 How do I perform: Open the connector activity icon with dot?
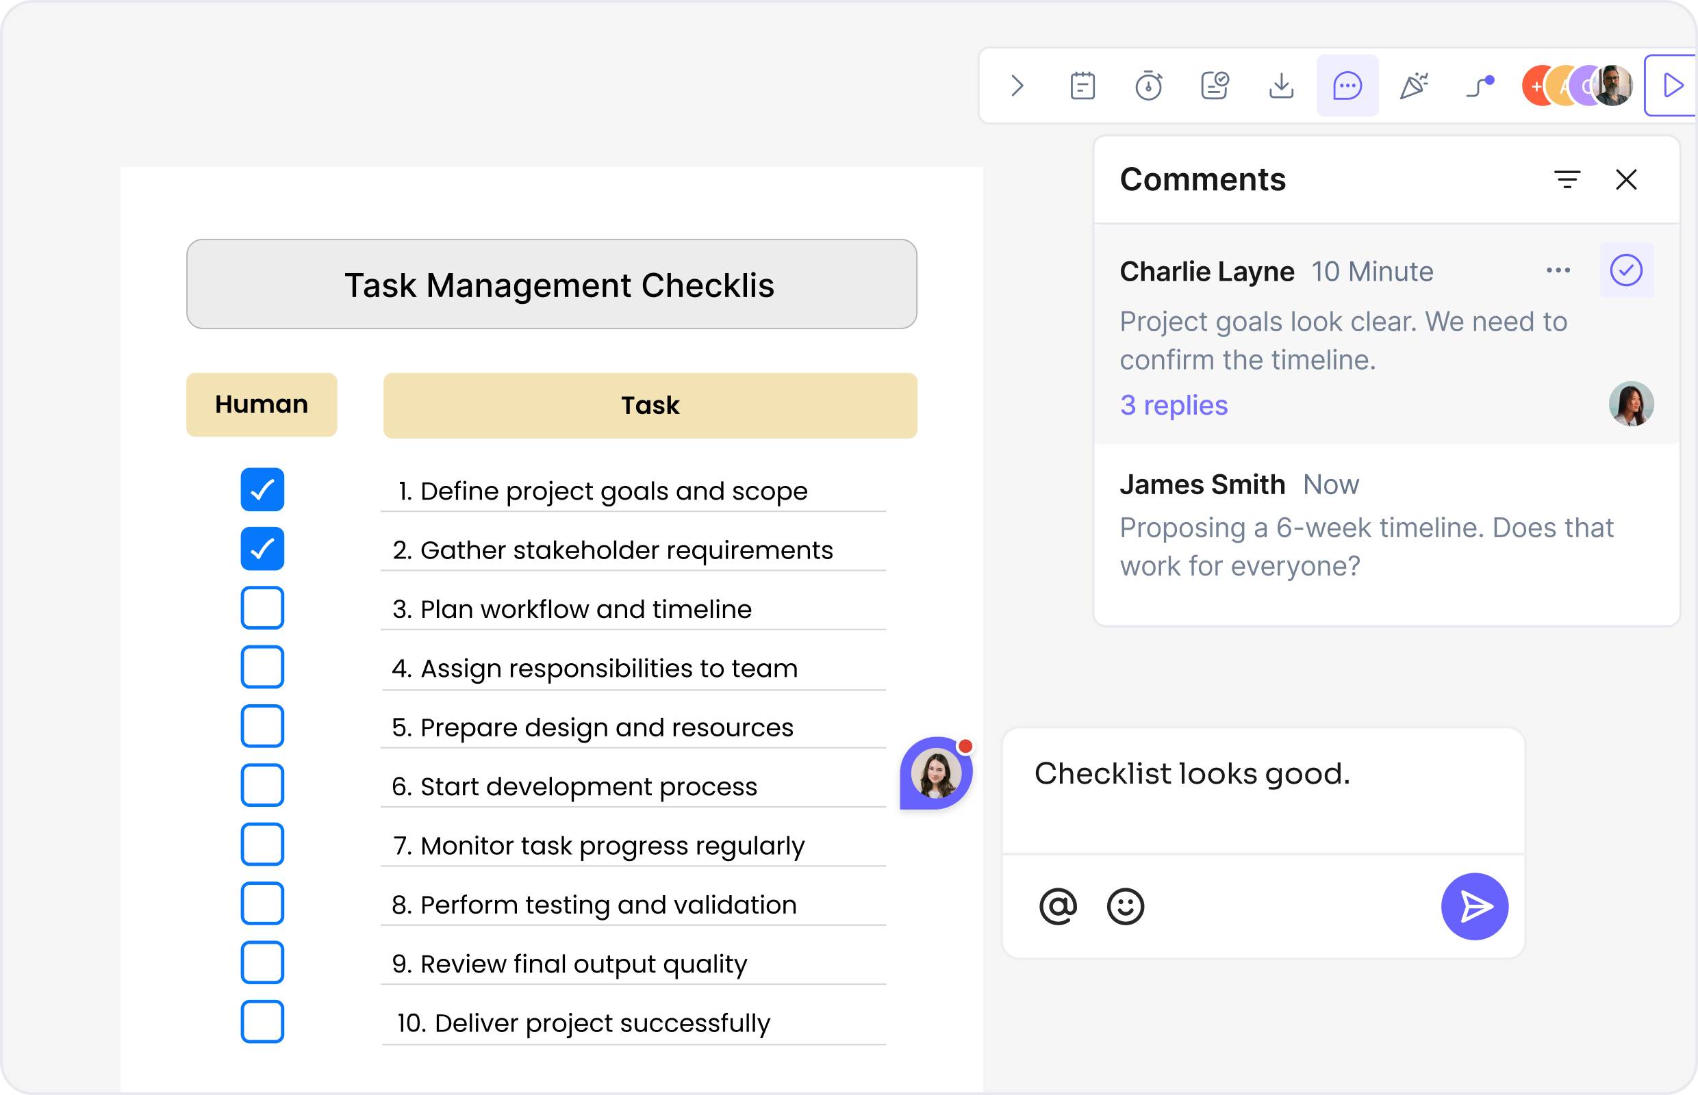pyautogui.click(x=1480, y=86)
